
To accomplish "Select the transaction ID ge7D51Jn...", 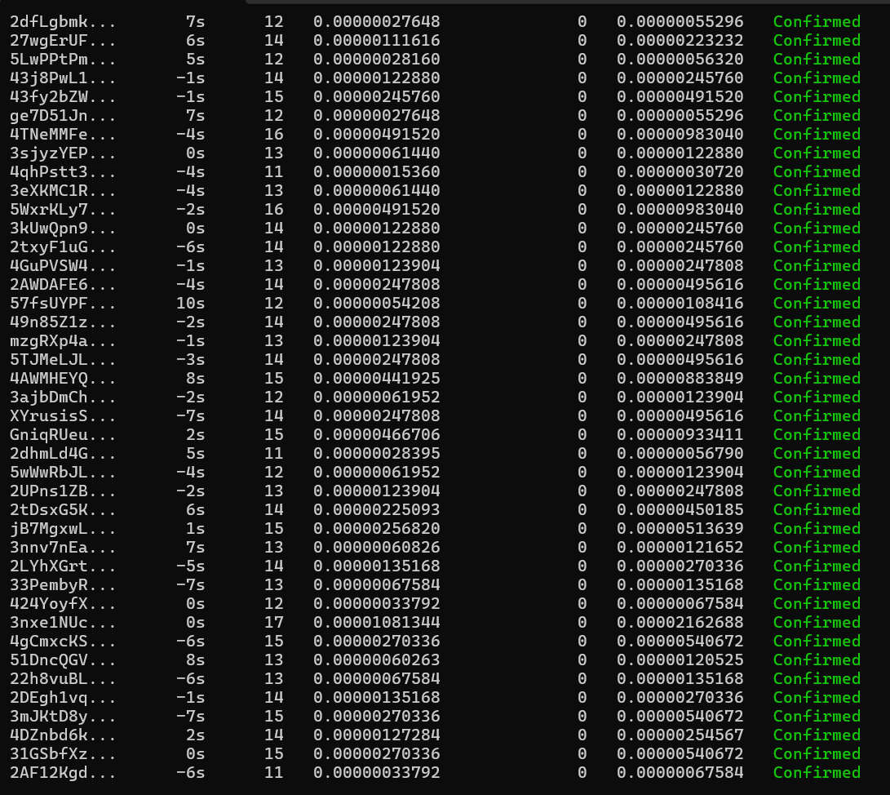I will pyautogui.click(x=63, y=115).
